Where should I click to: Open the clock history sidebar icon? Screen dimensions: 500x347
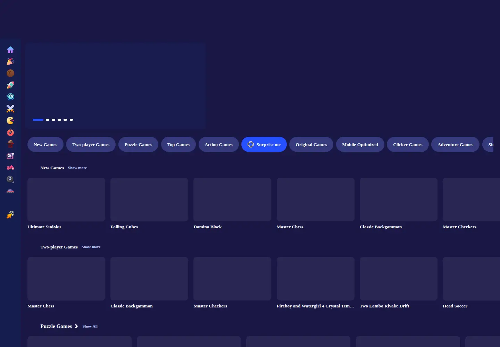[x=10, y=97]
